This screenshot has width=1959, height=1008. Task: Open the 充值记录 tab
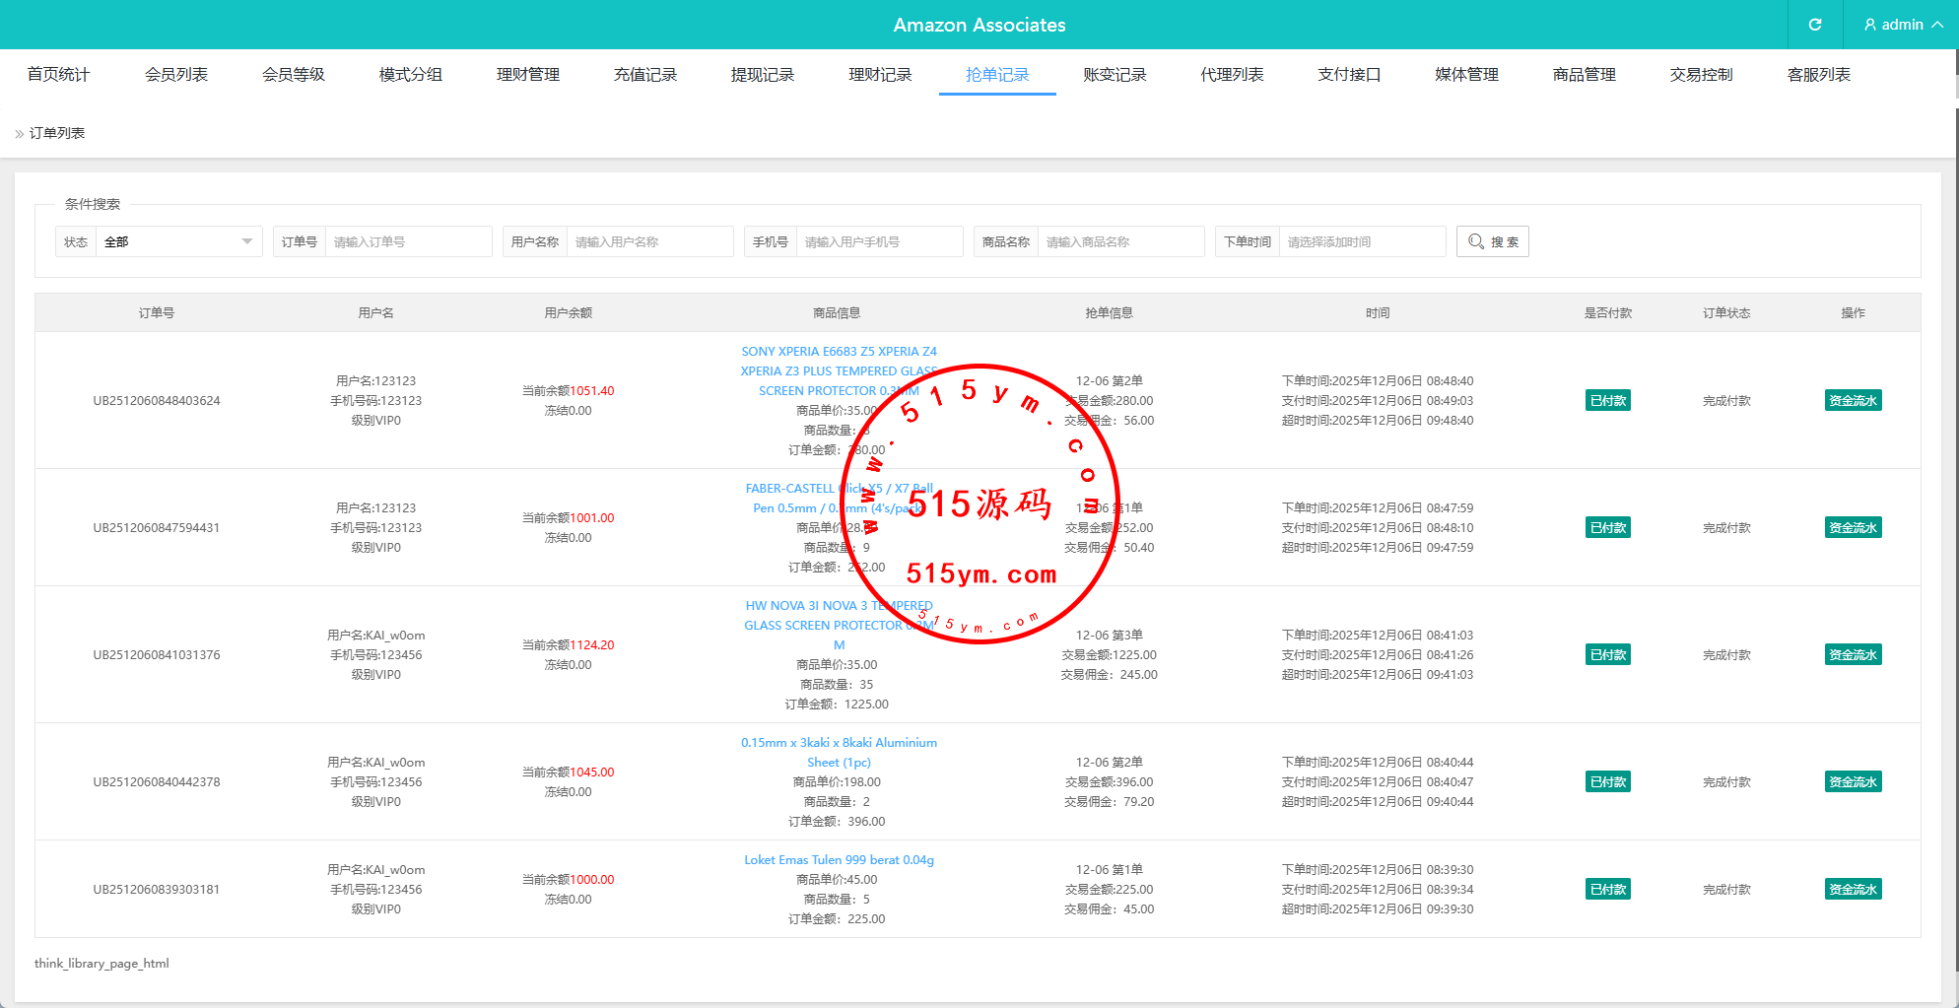[x=644, y=75]
